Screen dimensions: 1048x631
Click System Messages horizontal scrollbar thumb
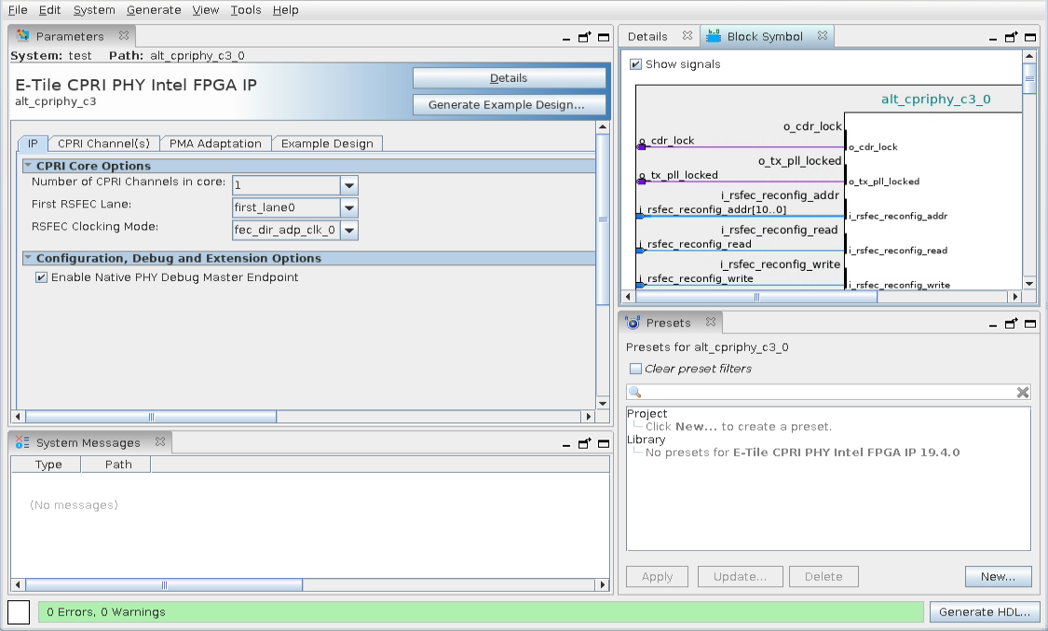tap(164, 584)
